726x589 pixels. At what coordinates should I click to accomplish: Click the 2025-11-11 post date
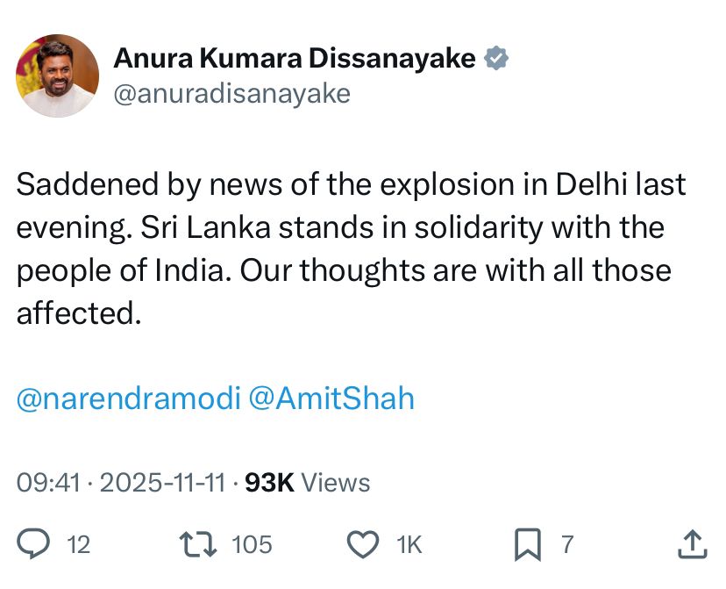pyautogui.click(x=163, y=482)
